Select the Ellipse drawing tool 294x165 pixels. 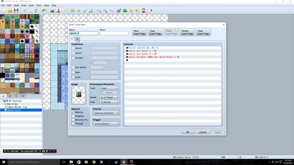(79, 11)
